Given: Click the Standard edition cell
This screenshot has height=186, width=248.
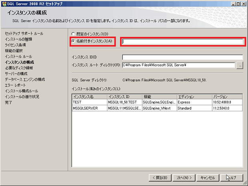Looking at the screenshot, I should (194, 108).
